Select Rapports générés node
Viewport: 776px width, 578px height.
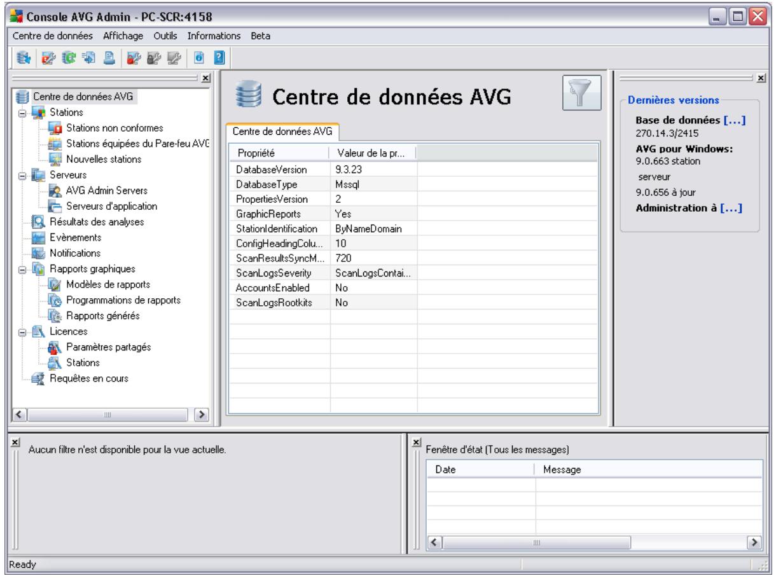pyautogui.click(x=104, y=315)
